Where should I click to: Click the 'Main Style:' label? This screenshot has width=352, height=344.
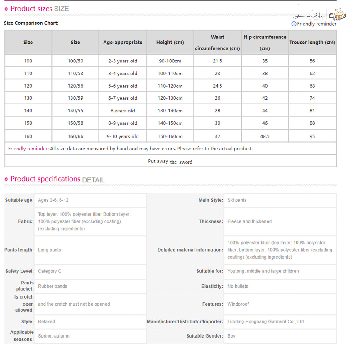[x=211, y=200]
